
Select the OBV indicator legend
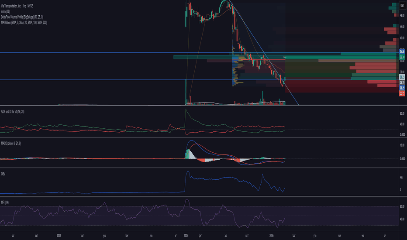tap(3, 174)
